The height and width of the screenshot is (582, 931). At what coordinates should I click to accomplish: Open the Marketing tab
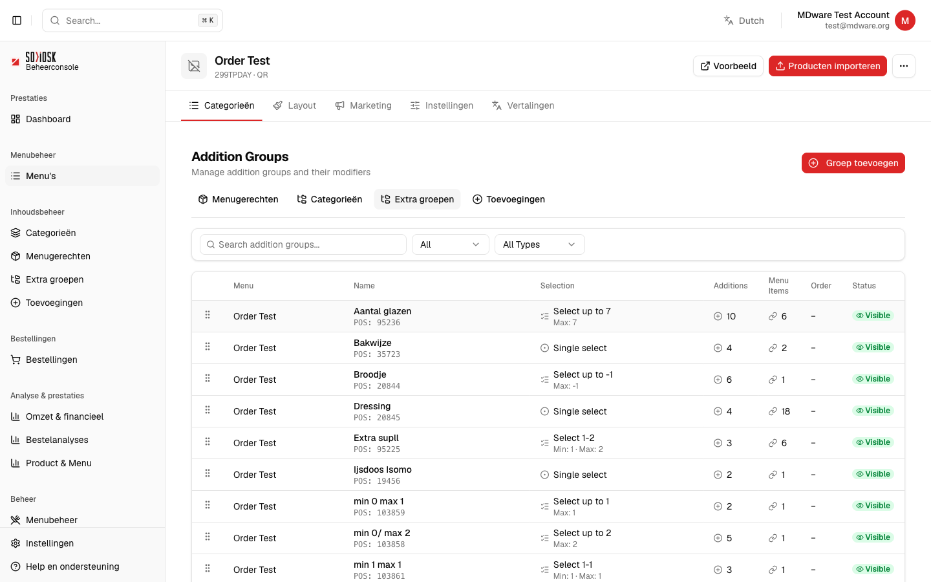363,105
